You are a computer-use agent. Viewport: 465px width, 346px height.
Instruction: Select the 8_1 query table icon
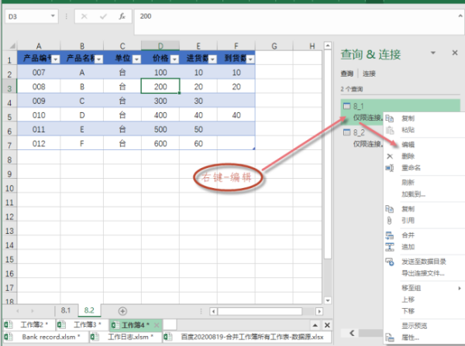(346, 104)
